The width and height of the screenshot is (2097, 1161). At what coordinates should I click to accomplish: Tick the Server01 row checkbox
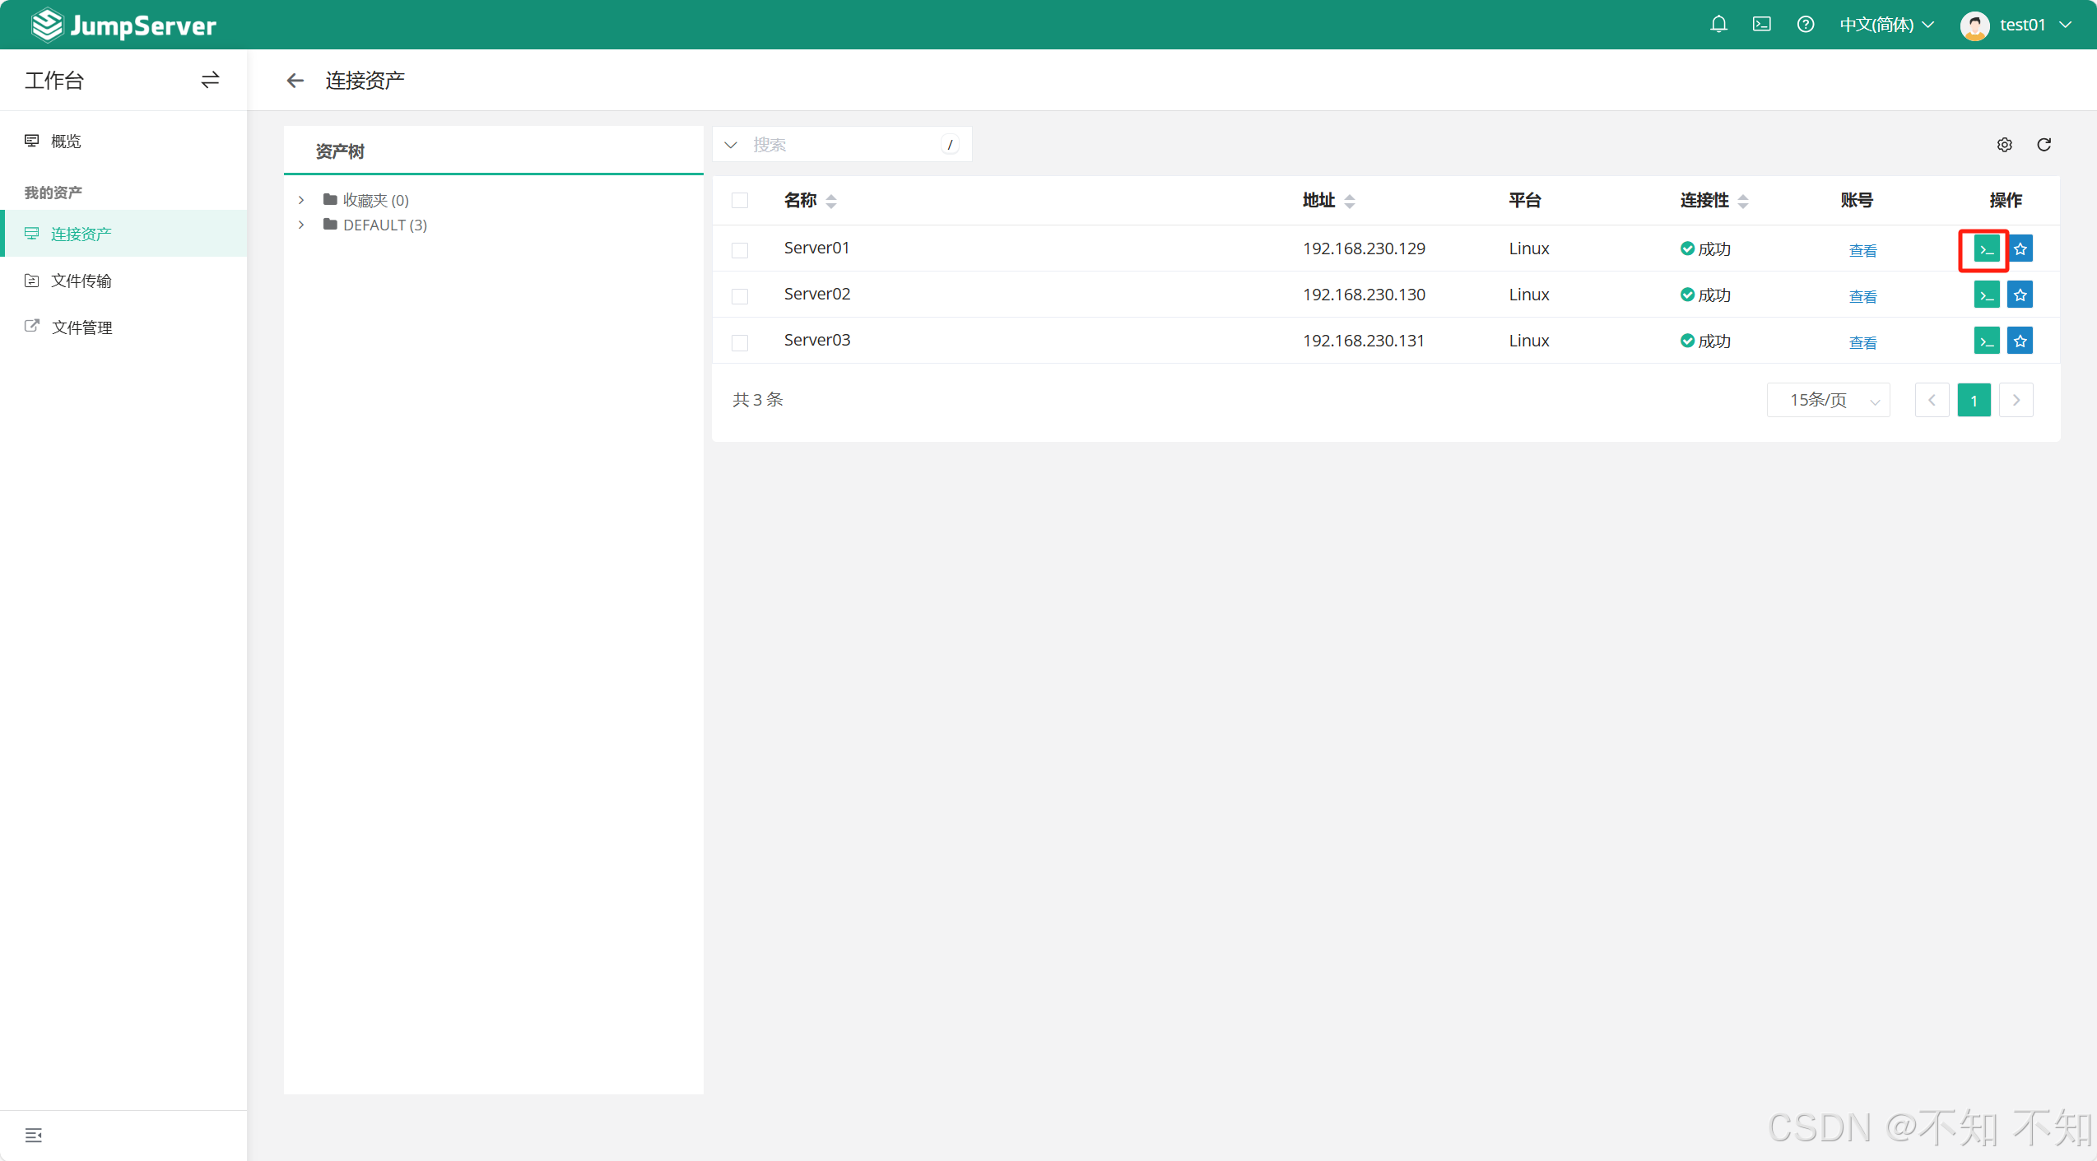740,249
